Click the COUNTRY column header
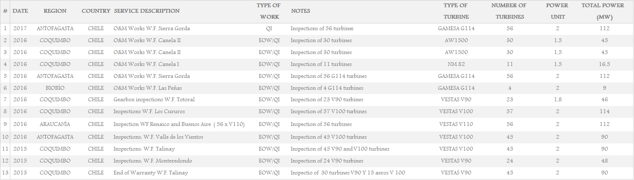634x180 pixels. (x=96, y=11)
